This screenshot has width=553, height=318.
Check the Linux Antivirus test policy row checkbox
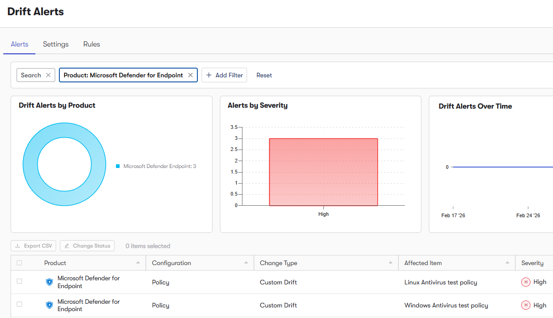pos(19,281)
